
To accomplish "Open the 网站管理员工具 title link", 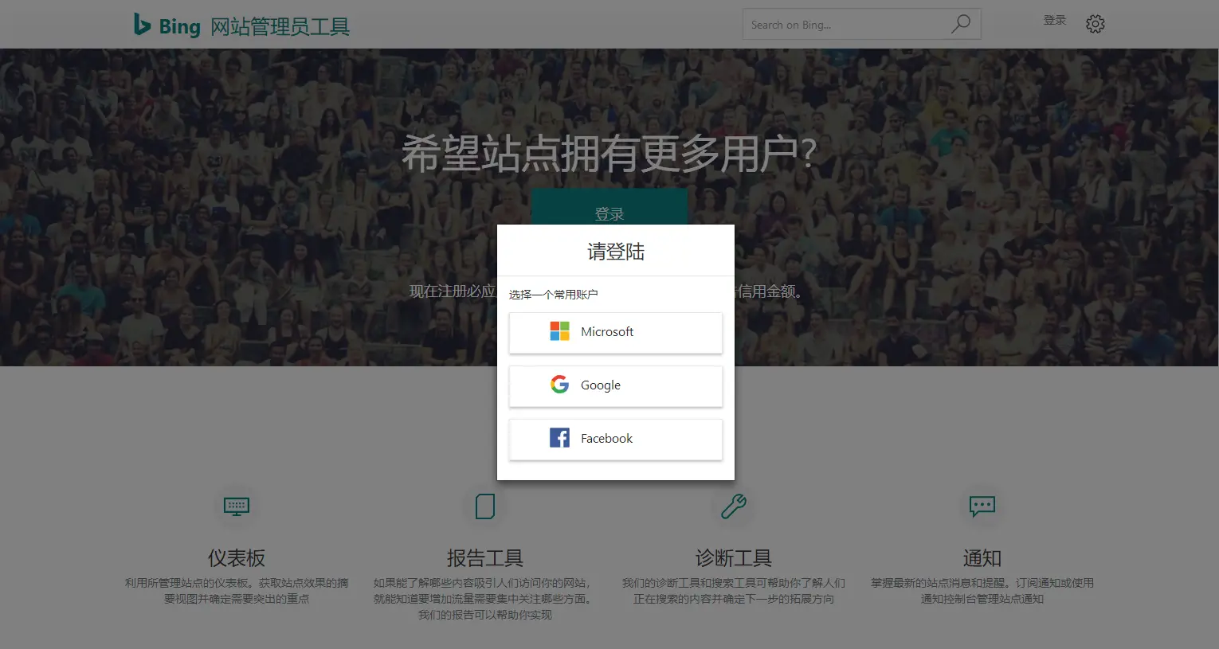I will coord(280,27).
